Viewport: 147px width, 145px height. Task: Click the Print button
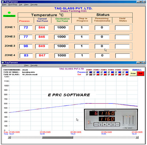(133, 73)
